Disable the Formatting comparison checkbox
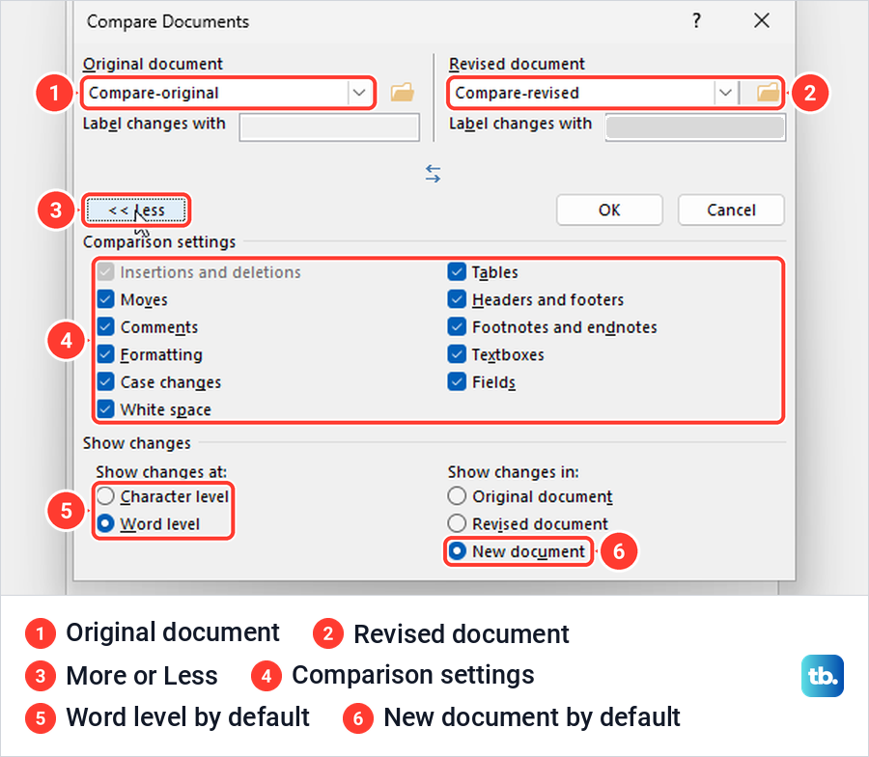869x757 pixels. click(x=105, y=354)
